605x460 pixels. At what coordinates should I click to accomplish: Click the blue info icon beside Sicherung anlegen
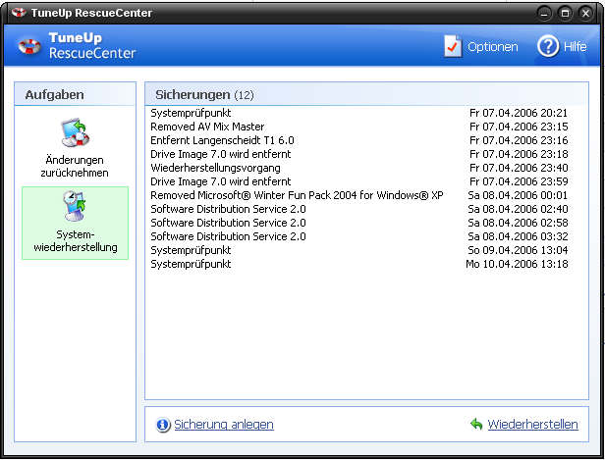(163, 425)
